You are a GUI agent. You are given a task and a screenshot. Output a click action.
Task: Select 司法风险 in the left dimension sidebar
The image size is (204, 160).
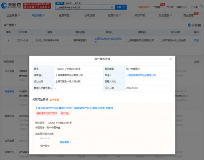(9, 91)
